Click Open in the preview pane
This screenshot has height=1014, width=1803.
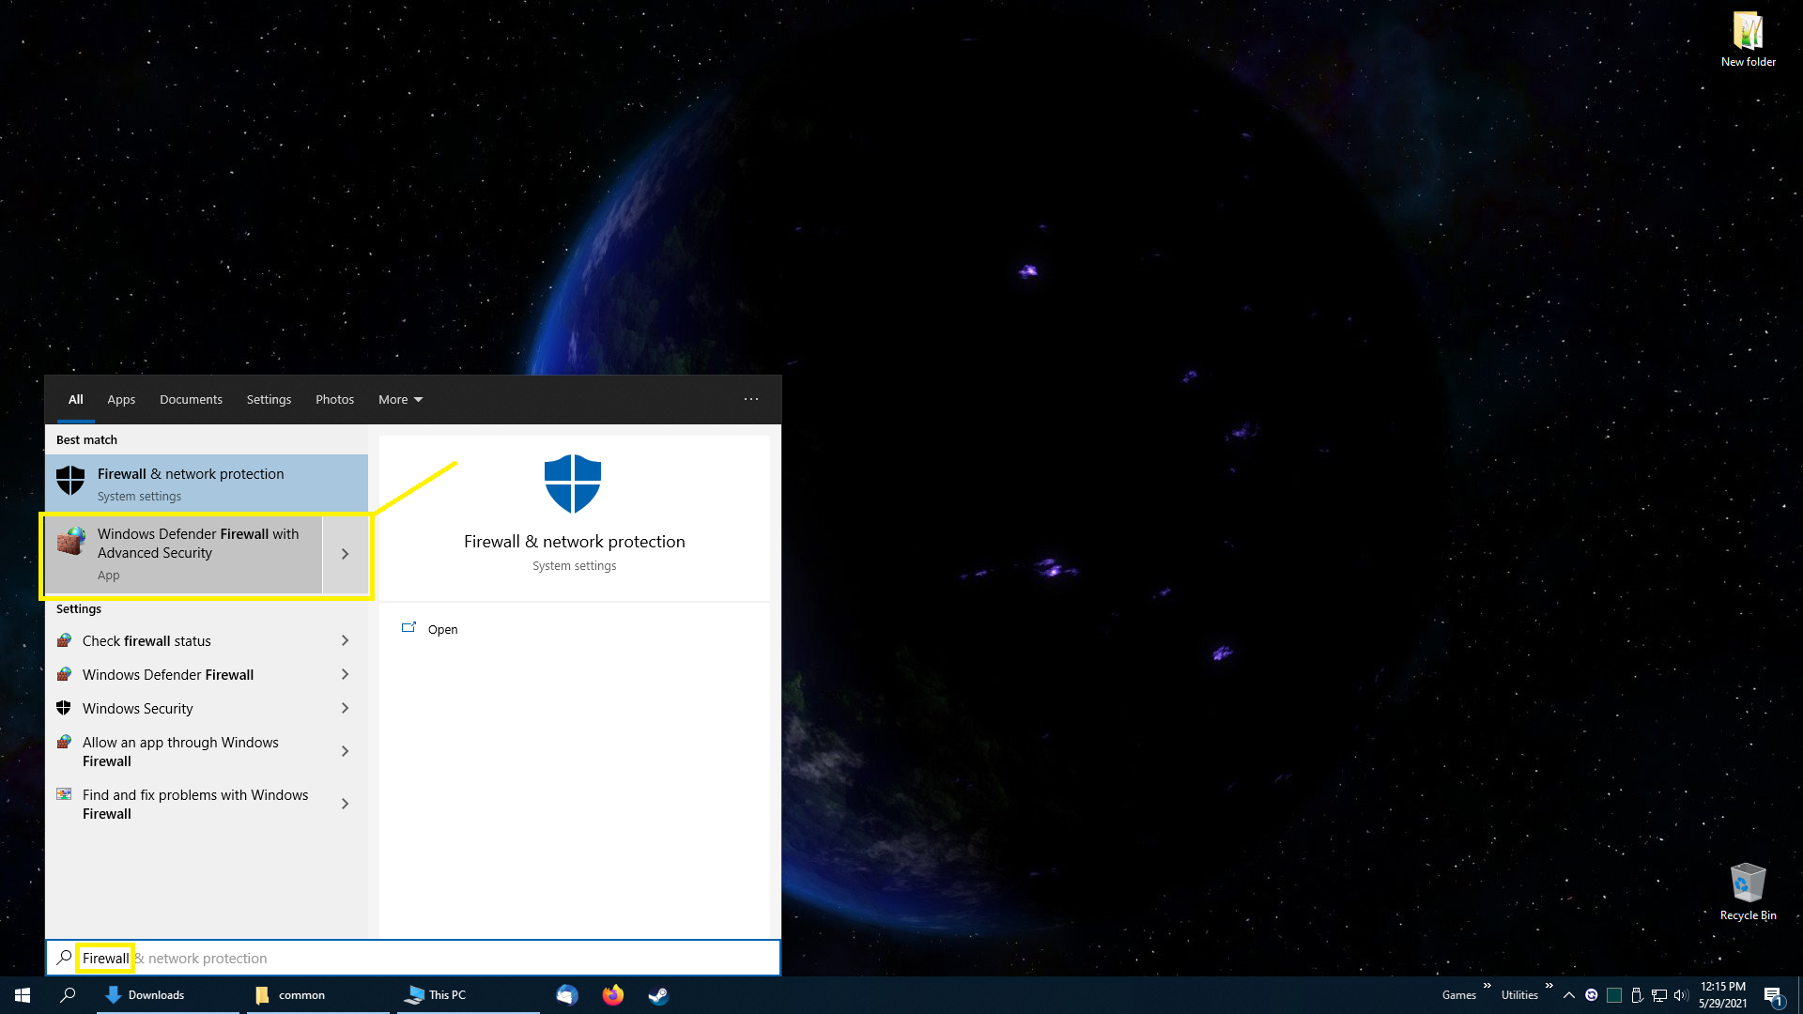(x=442, y=629)
